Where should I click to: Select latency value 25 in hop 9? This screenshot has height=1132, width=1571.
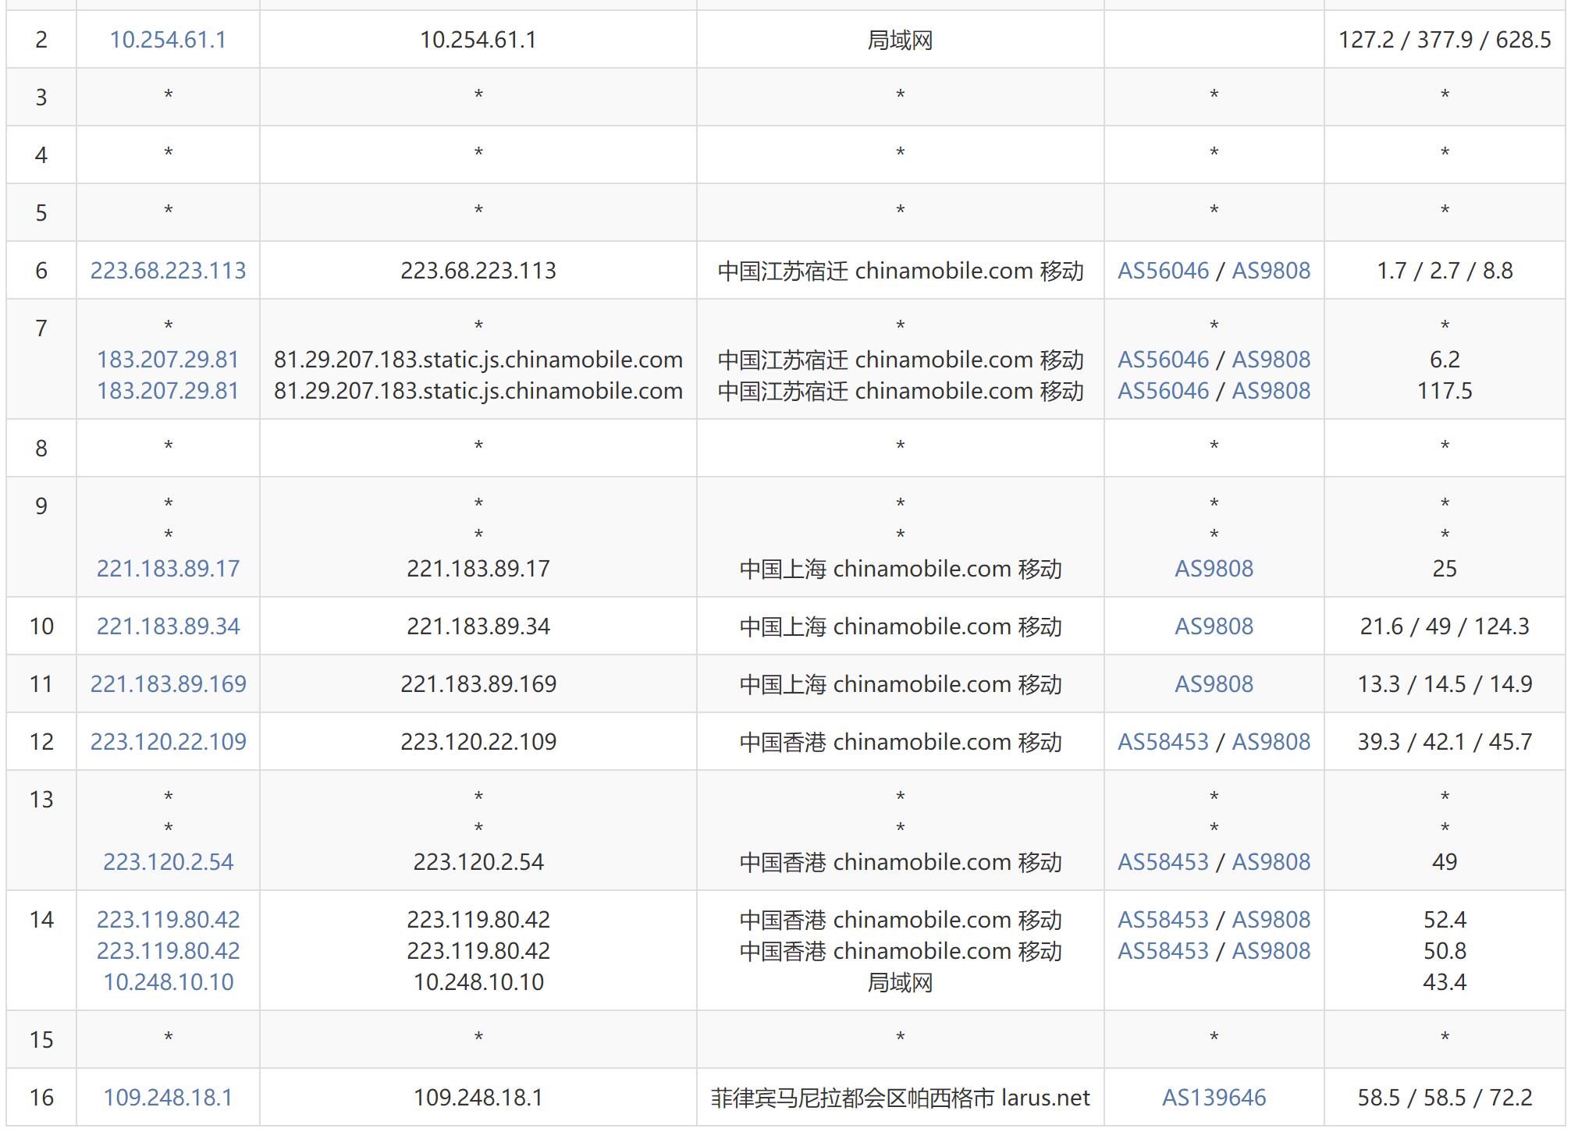(1445, 569)
